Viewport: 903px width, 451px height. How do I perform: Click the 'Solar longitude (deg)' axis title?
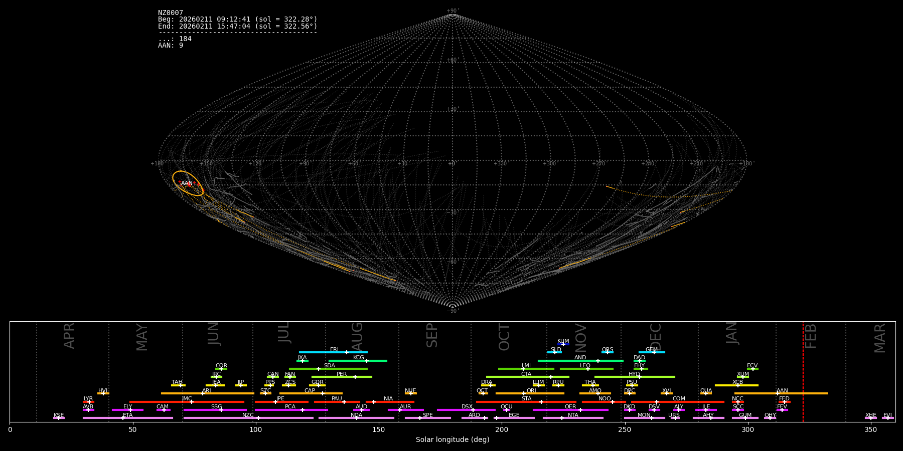tap(453, 440)
